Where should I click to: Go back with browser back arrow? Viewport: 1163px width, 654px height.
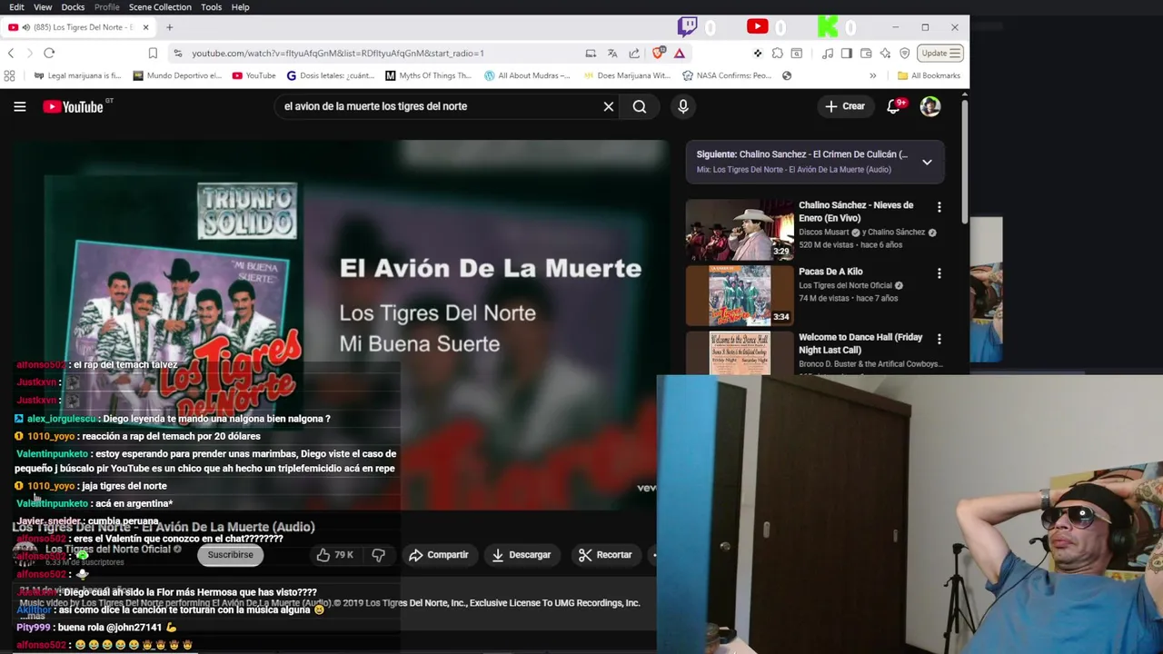(11, 54)
